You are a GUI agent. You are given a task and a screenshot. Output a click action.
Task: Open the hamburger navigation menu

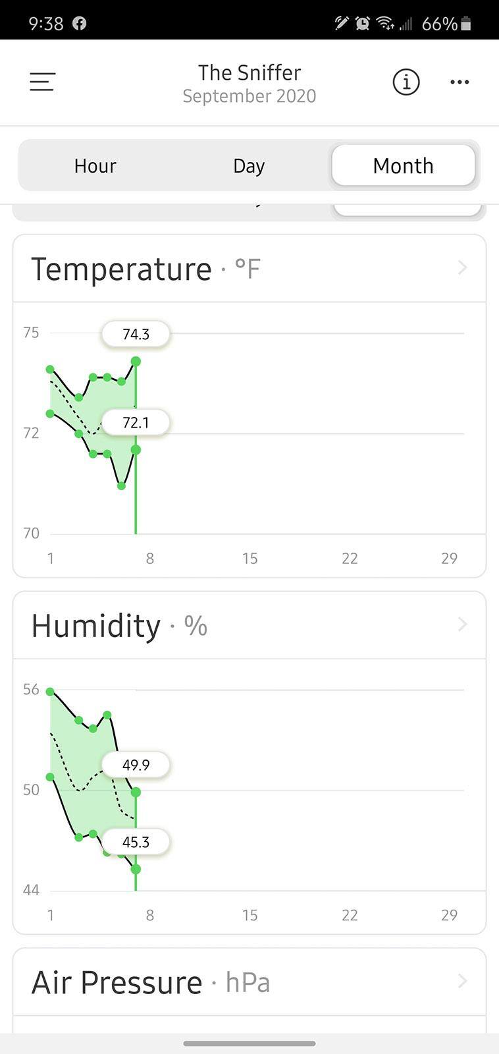[x=42, y=82]
